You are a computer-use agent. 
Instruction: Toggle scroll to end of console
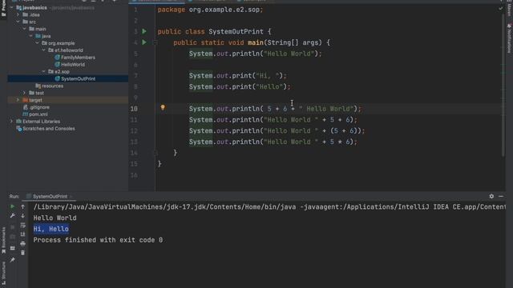pos(23,234)
